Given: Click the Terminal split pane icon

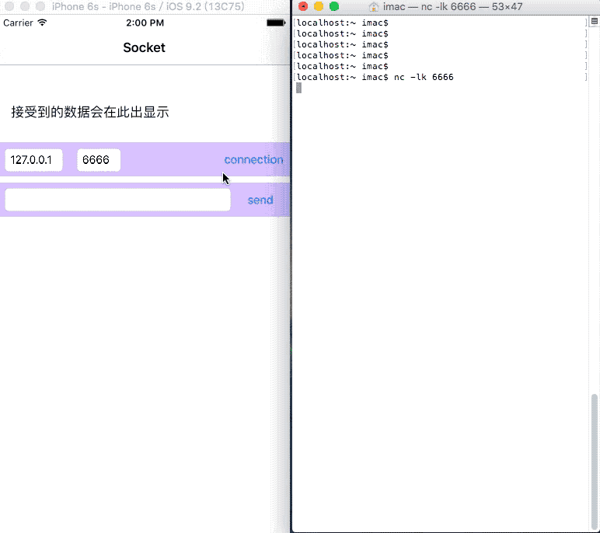Looking at the screenshot, I should [x=595, y=22].
